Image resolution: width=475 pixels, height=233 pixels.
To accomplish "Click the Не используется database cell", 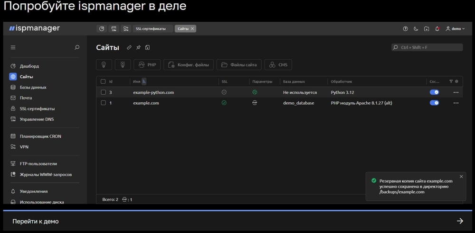I will tap(300, 92).
